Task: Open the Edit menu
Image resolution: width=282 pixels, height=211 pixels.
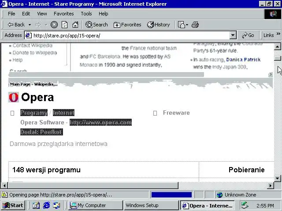Action: tap(26, 14)
